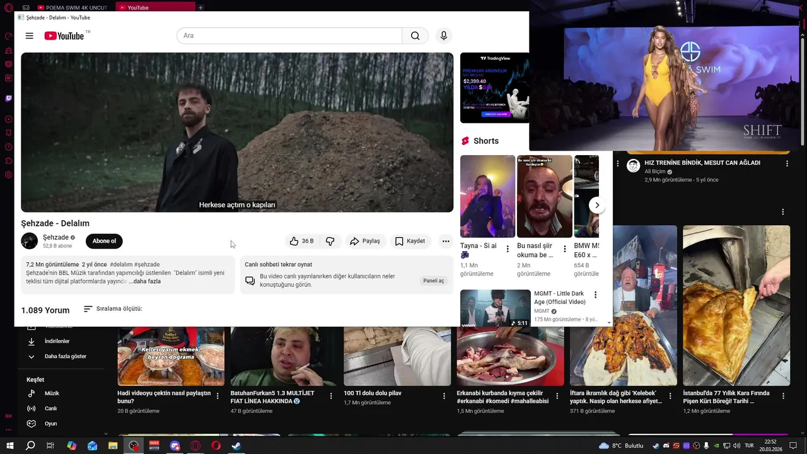The image size is (807, 454).
Task: Dislike the video with thumbs-down
Action: (330, 241)
